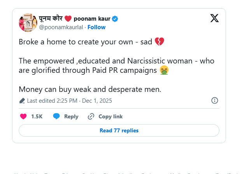Click the Reply text label
This screenshot has width=240, height=174.
[x=71, y=116]
